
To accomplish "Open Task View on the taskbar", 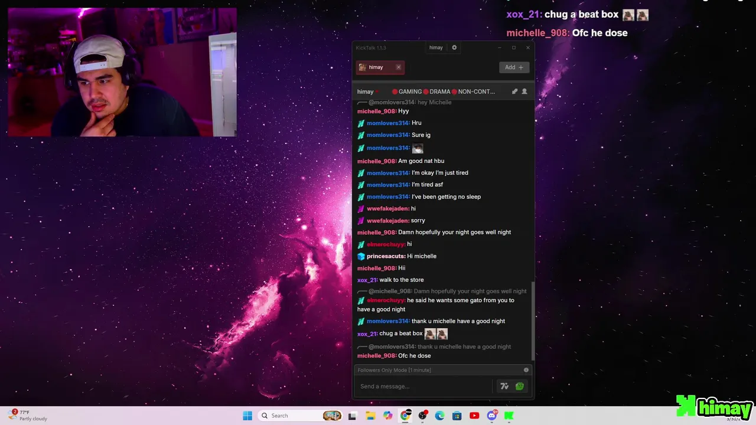I will pyautogui.click(x=353, y=416).
